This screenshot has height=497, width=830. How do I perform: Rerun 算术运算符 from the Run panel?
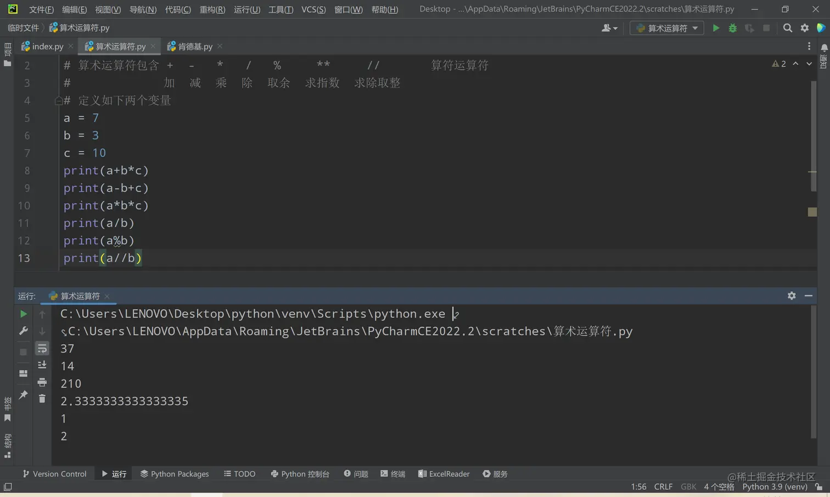point(23,314)
